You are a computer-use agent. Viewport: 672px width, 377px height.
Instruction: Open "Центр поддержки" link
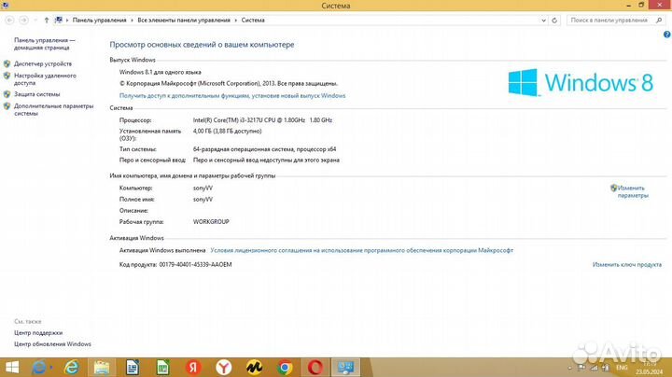(x=38, y=332)
